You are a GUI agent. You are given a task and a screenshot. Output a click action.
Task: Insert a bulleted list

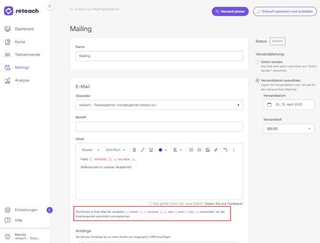[191, 150]
